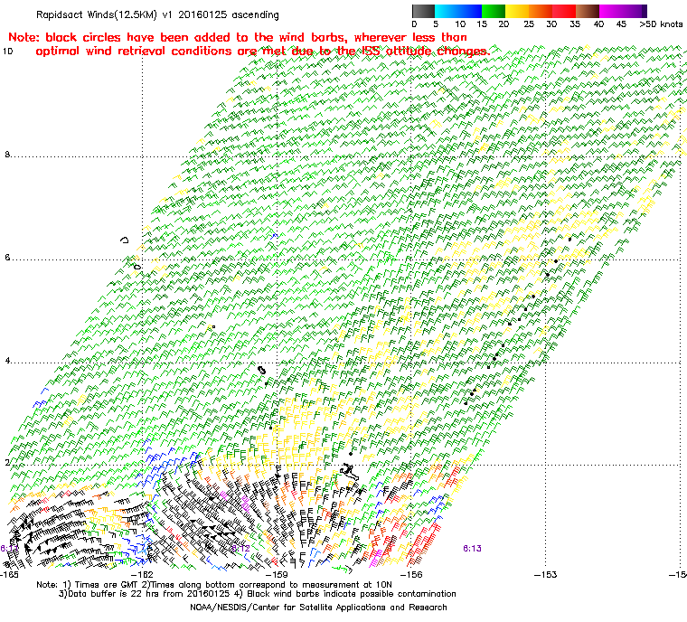Click the red 30-35 knots color segment
Image resolution: width=687 pixels, height=622 pixels.
(x=564, y=11)
